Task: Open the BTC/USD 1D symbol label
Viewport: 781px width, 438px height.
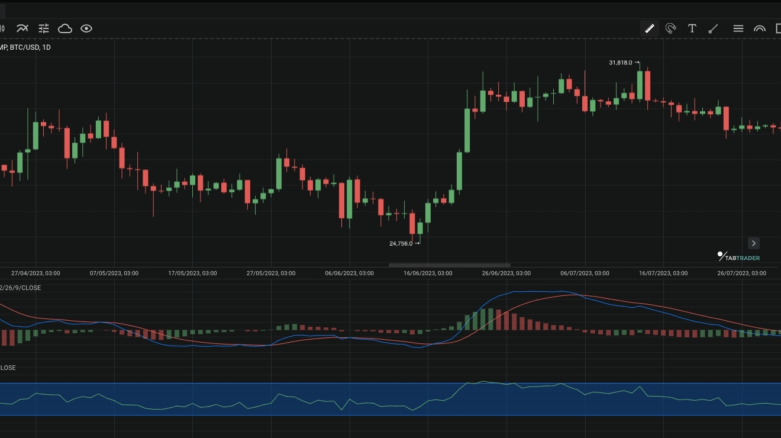Action: (25, 47)
